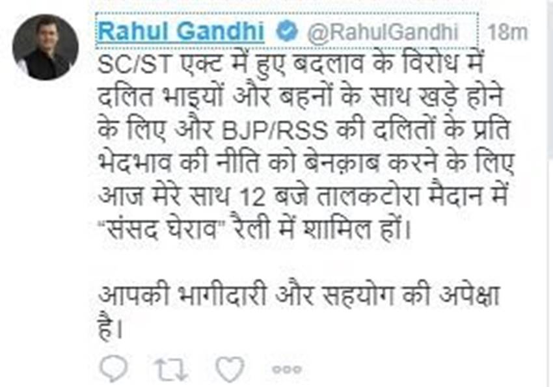553x387 pixels.
Task: Open the three-dot more options menu
Action: coord(287,369)
